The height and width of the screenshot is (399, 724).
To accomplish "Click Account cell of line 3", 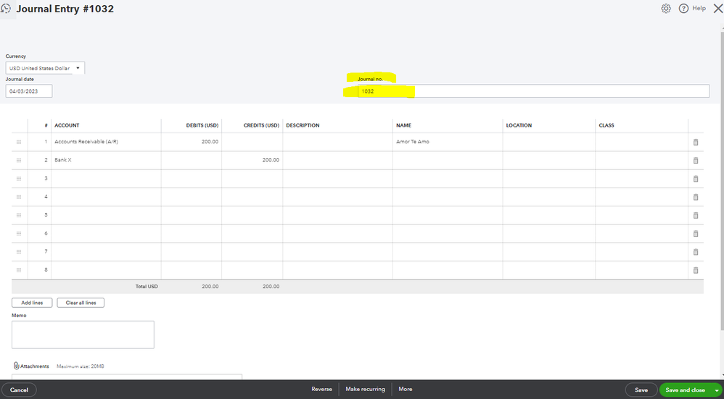I will (106, 178).
